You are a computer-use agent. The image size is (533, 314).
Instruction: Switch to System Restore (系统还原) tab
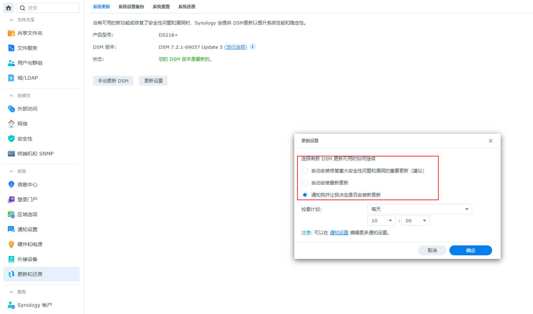187,7
